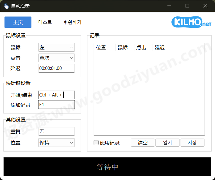Click the 鼠标 column header in records list
215x180 pixels.
125,48
